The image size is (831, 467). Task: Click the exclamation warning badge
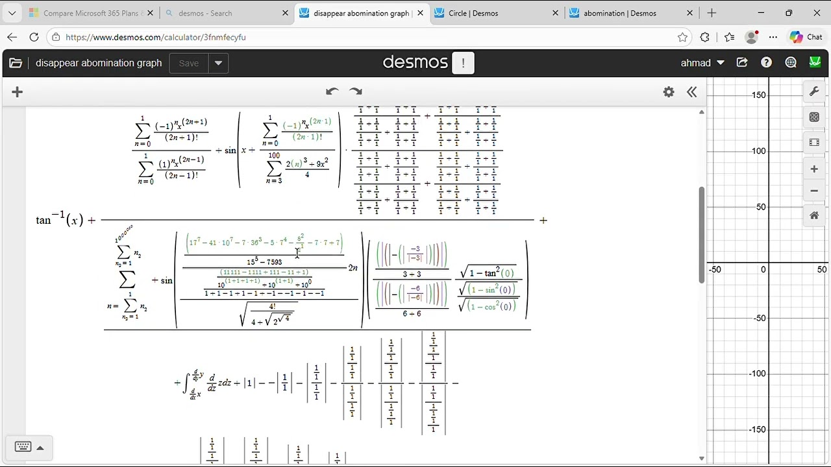point(463,63)
